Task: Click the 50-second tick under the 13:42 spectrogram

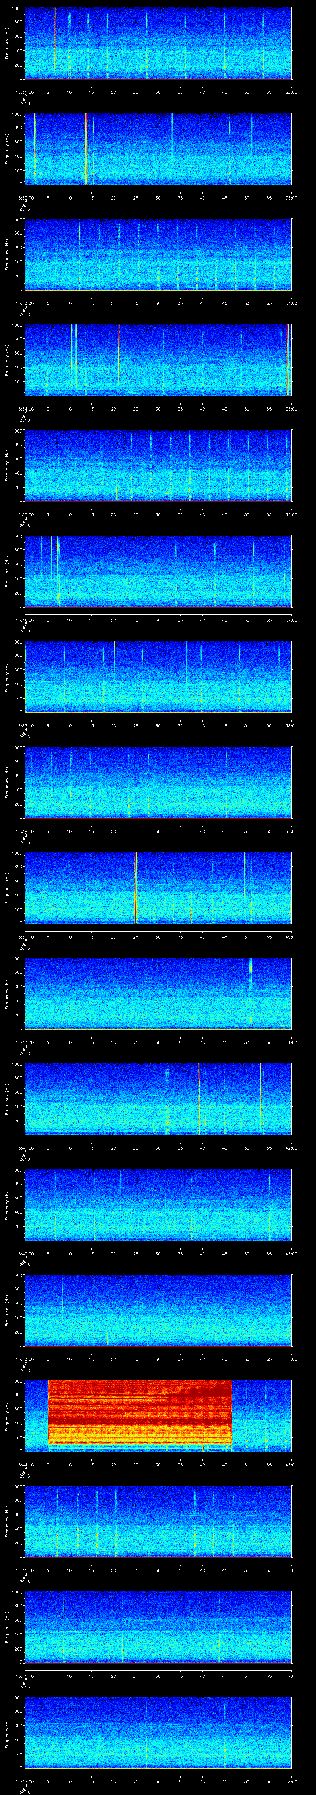Action: [247, 1254]
